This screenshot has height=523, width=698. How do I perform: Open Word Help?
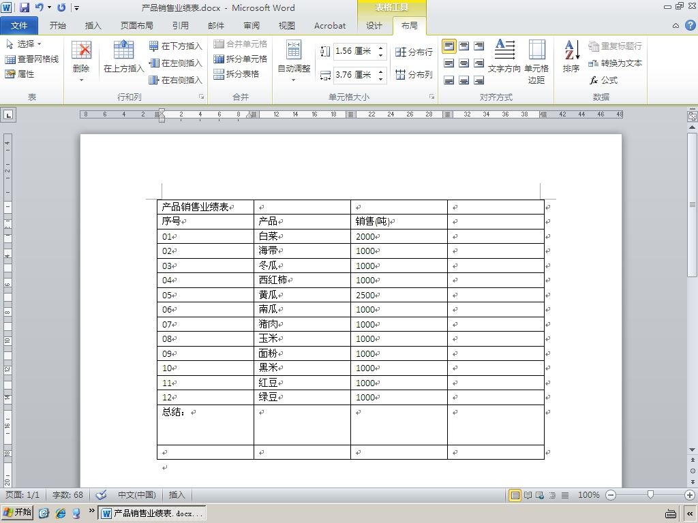[690, 26]
